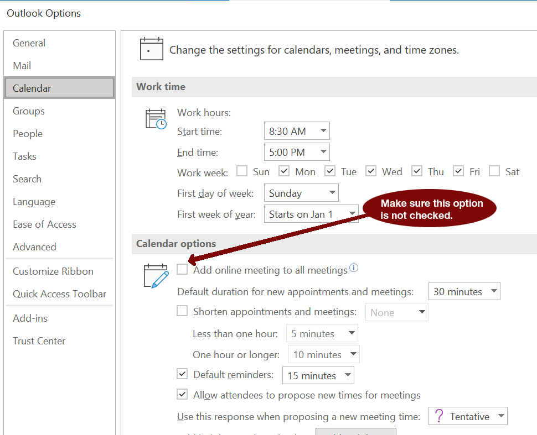Click the purple question mark Tentative icon

click(439, 416)
